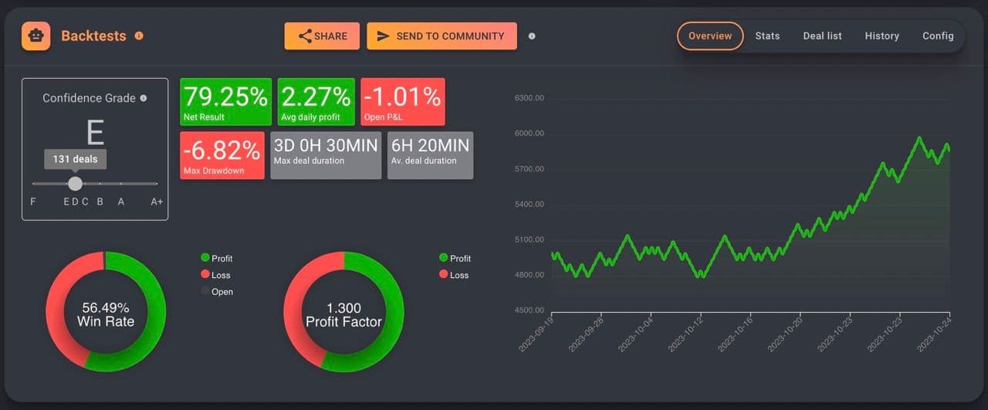Select the -6.82% Max Drawdown card
This screenshot has height=410, width=988.
[x=222, y=155]
